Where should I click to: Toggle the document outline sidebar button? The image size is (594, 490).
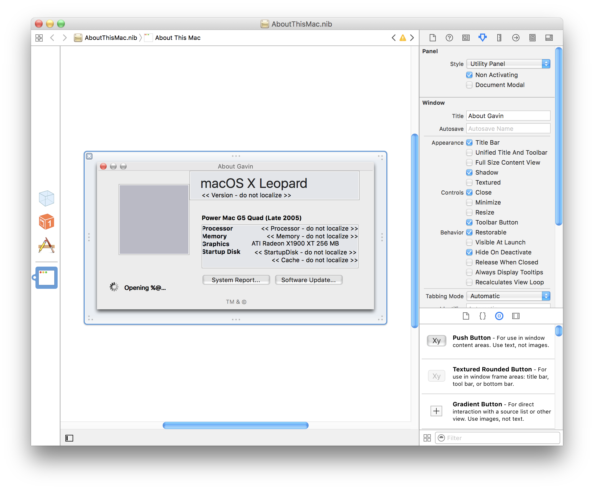pos(69,438)
